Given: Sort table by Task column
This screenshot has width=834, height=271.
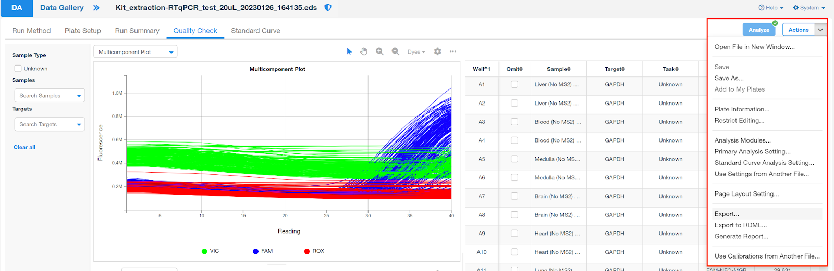Looking at the screenshot, I should (x=670, y=69).
